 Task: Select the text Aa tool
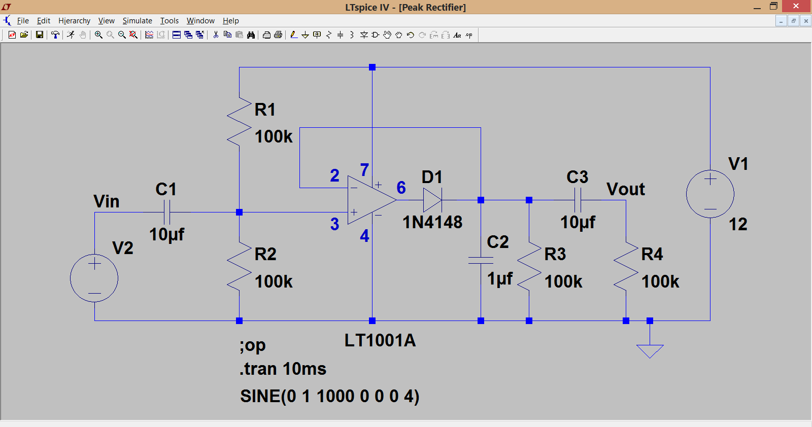(457, 35)
